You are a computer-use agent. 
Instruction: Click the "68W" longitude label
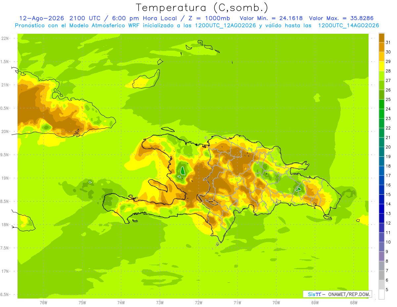tap(354, 302)
